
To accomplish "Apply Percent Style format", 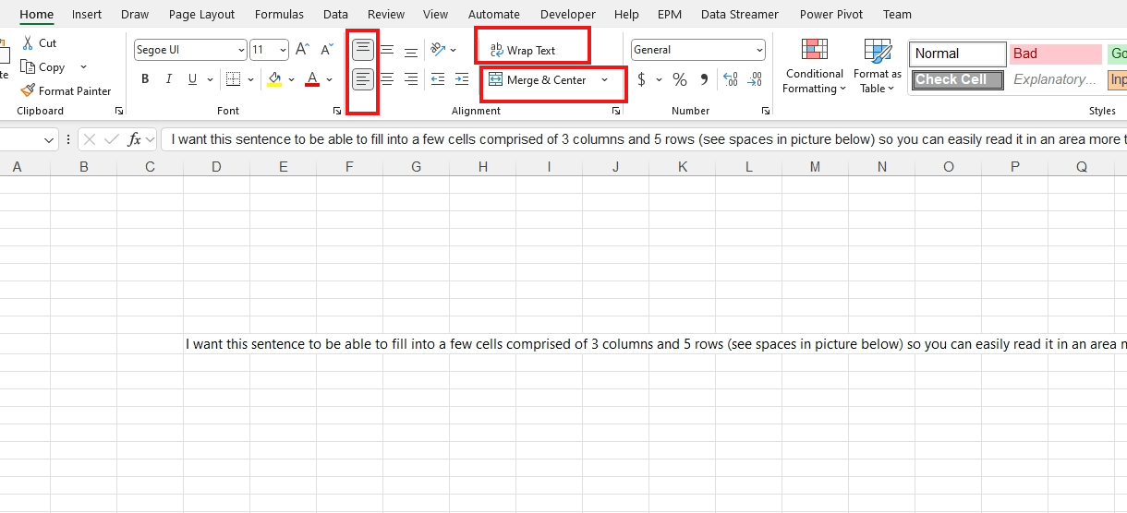I will 680,79.
